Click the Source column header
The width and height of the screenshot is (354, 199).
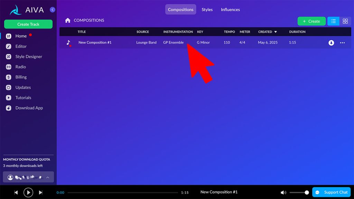[143, 32]
